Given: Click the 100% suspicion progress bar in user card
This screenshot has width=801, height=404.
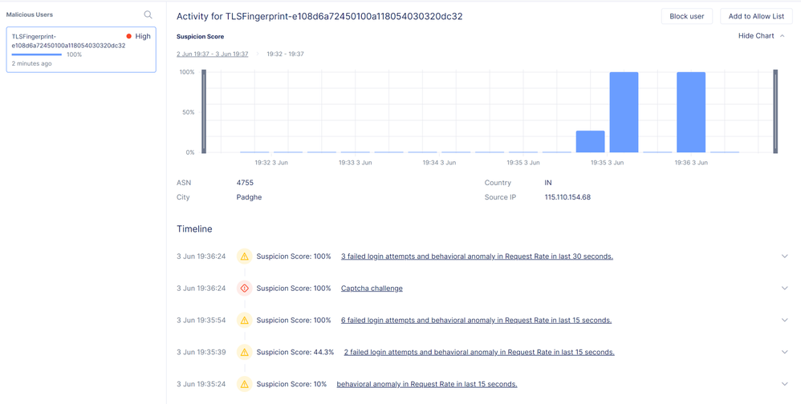Looking at the screenshot, I should coord(37,54).
